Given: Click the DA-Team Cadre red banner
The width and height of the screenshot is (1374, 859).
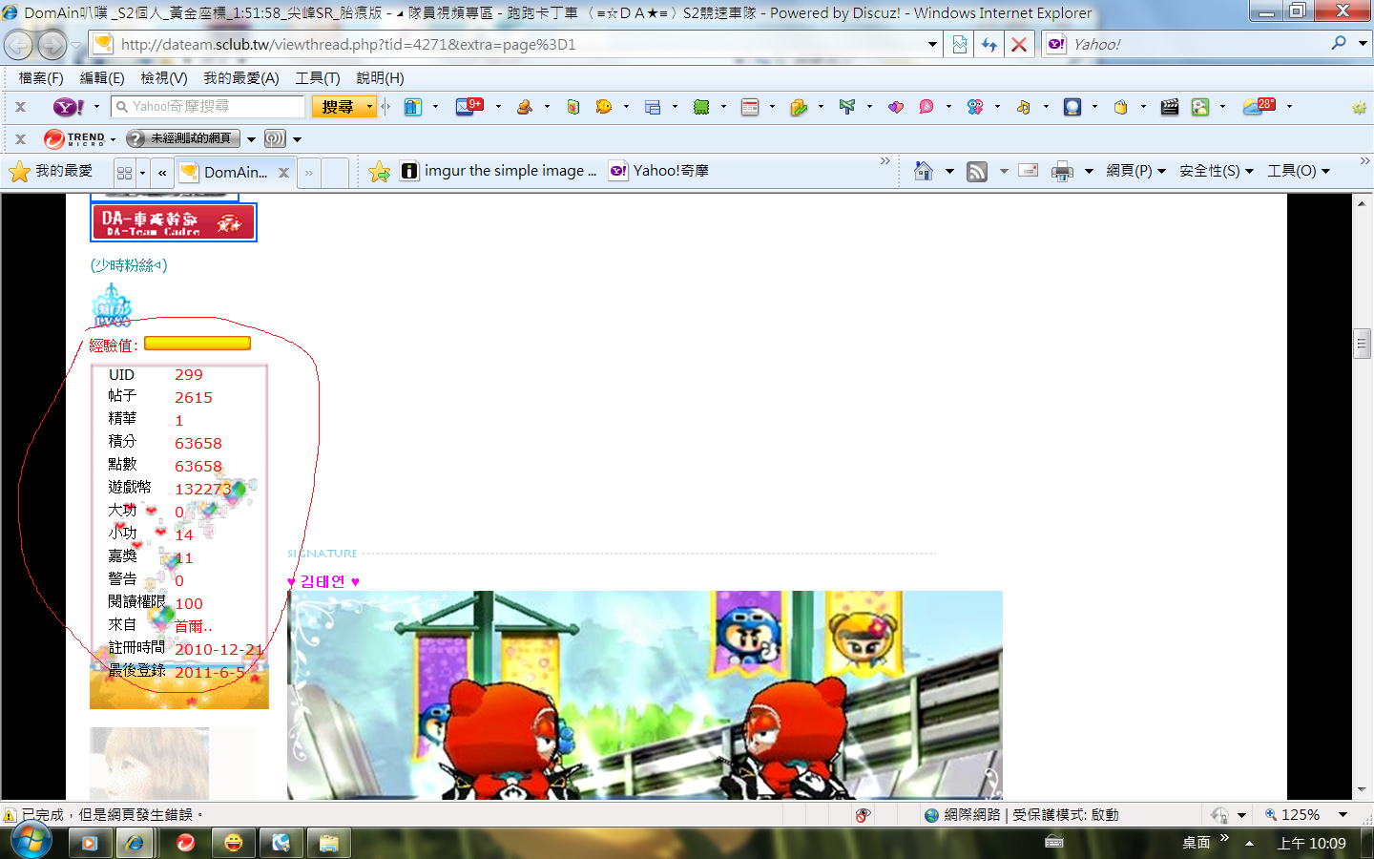Looking at the screenshot, I should pyautogui.click(x=174, y=222).
